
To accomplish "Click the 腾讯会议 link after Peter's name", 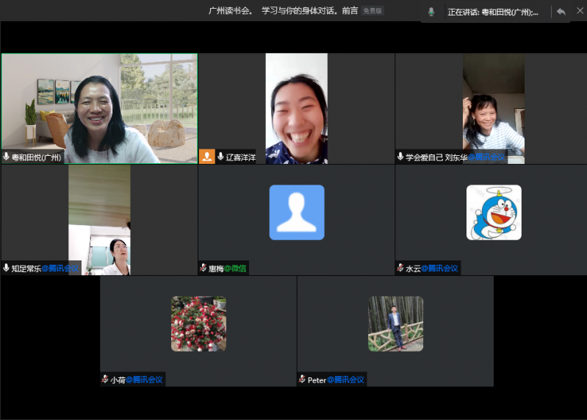I will coord(346,380).
